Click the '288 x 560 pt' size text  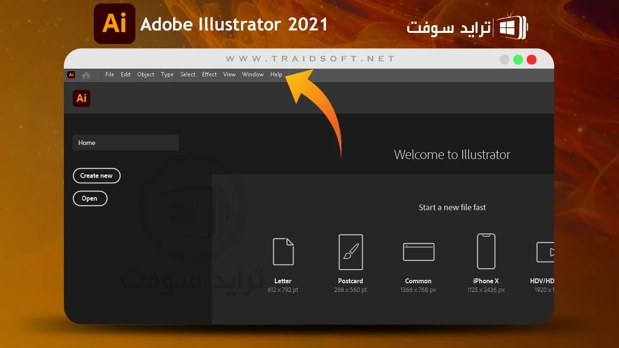tap(351, 290)
